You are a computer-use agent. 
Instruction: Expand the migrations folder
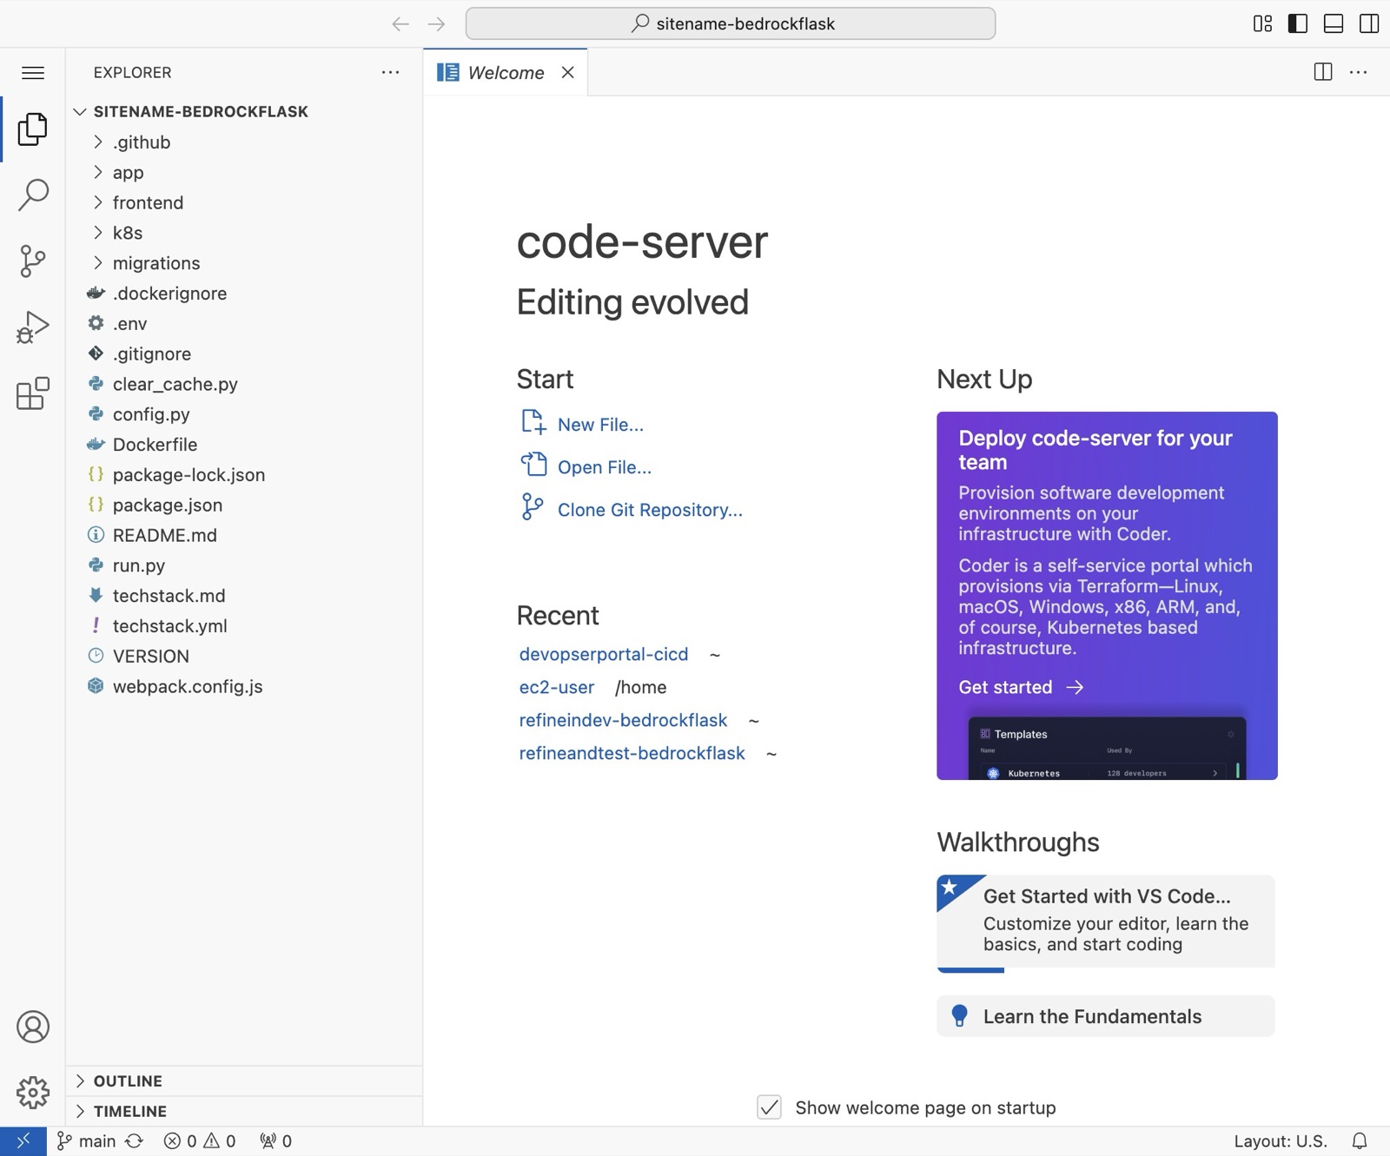243,263
